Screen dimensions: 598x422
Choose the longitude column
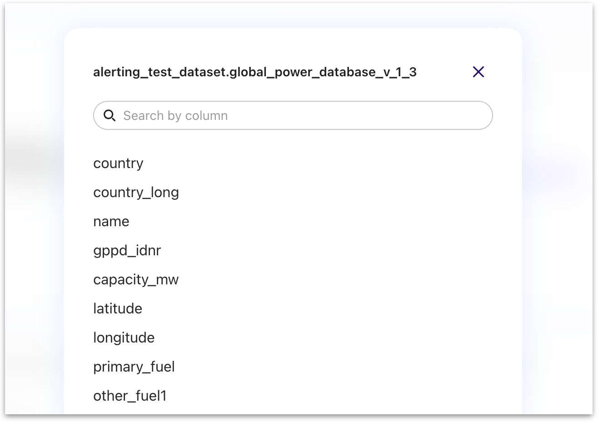[x=124, y=338]
